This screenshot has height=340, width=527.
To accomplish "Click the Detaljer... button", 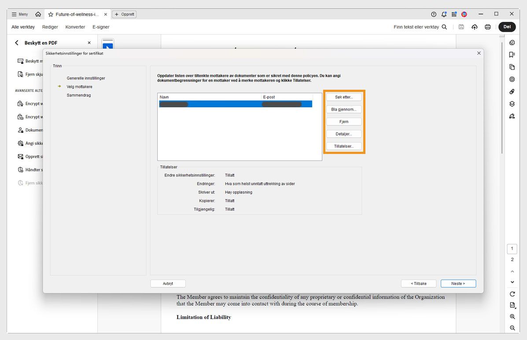I will (344, 134).
